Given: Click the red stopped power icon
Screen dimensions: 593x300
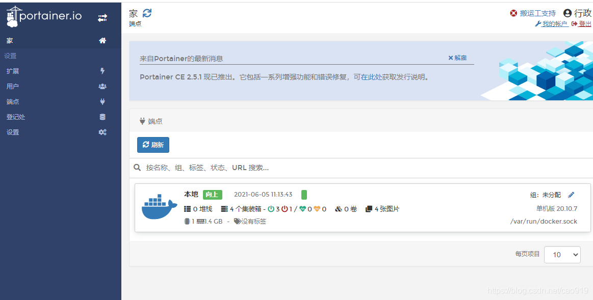Looking at the screenshot, I should pos(285,209).
